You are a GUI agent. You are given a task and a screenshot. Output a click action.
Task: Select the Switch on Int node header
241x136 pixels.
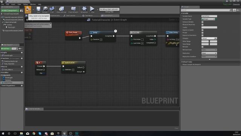coord(73,63)
